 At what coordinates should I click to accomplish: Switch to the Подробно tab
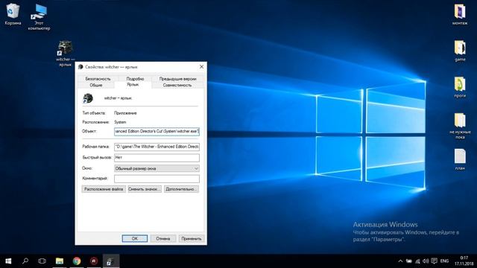(135, 79)
